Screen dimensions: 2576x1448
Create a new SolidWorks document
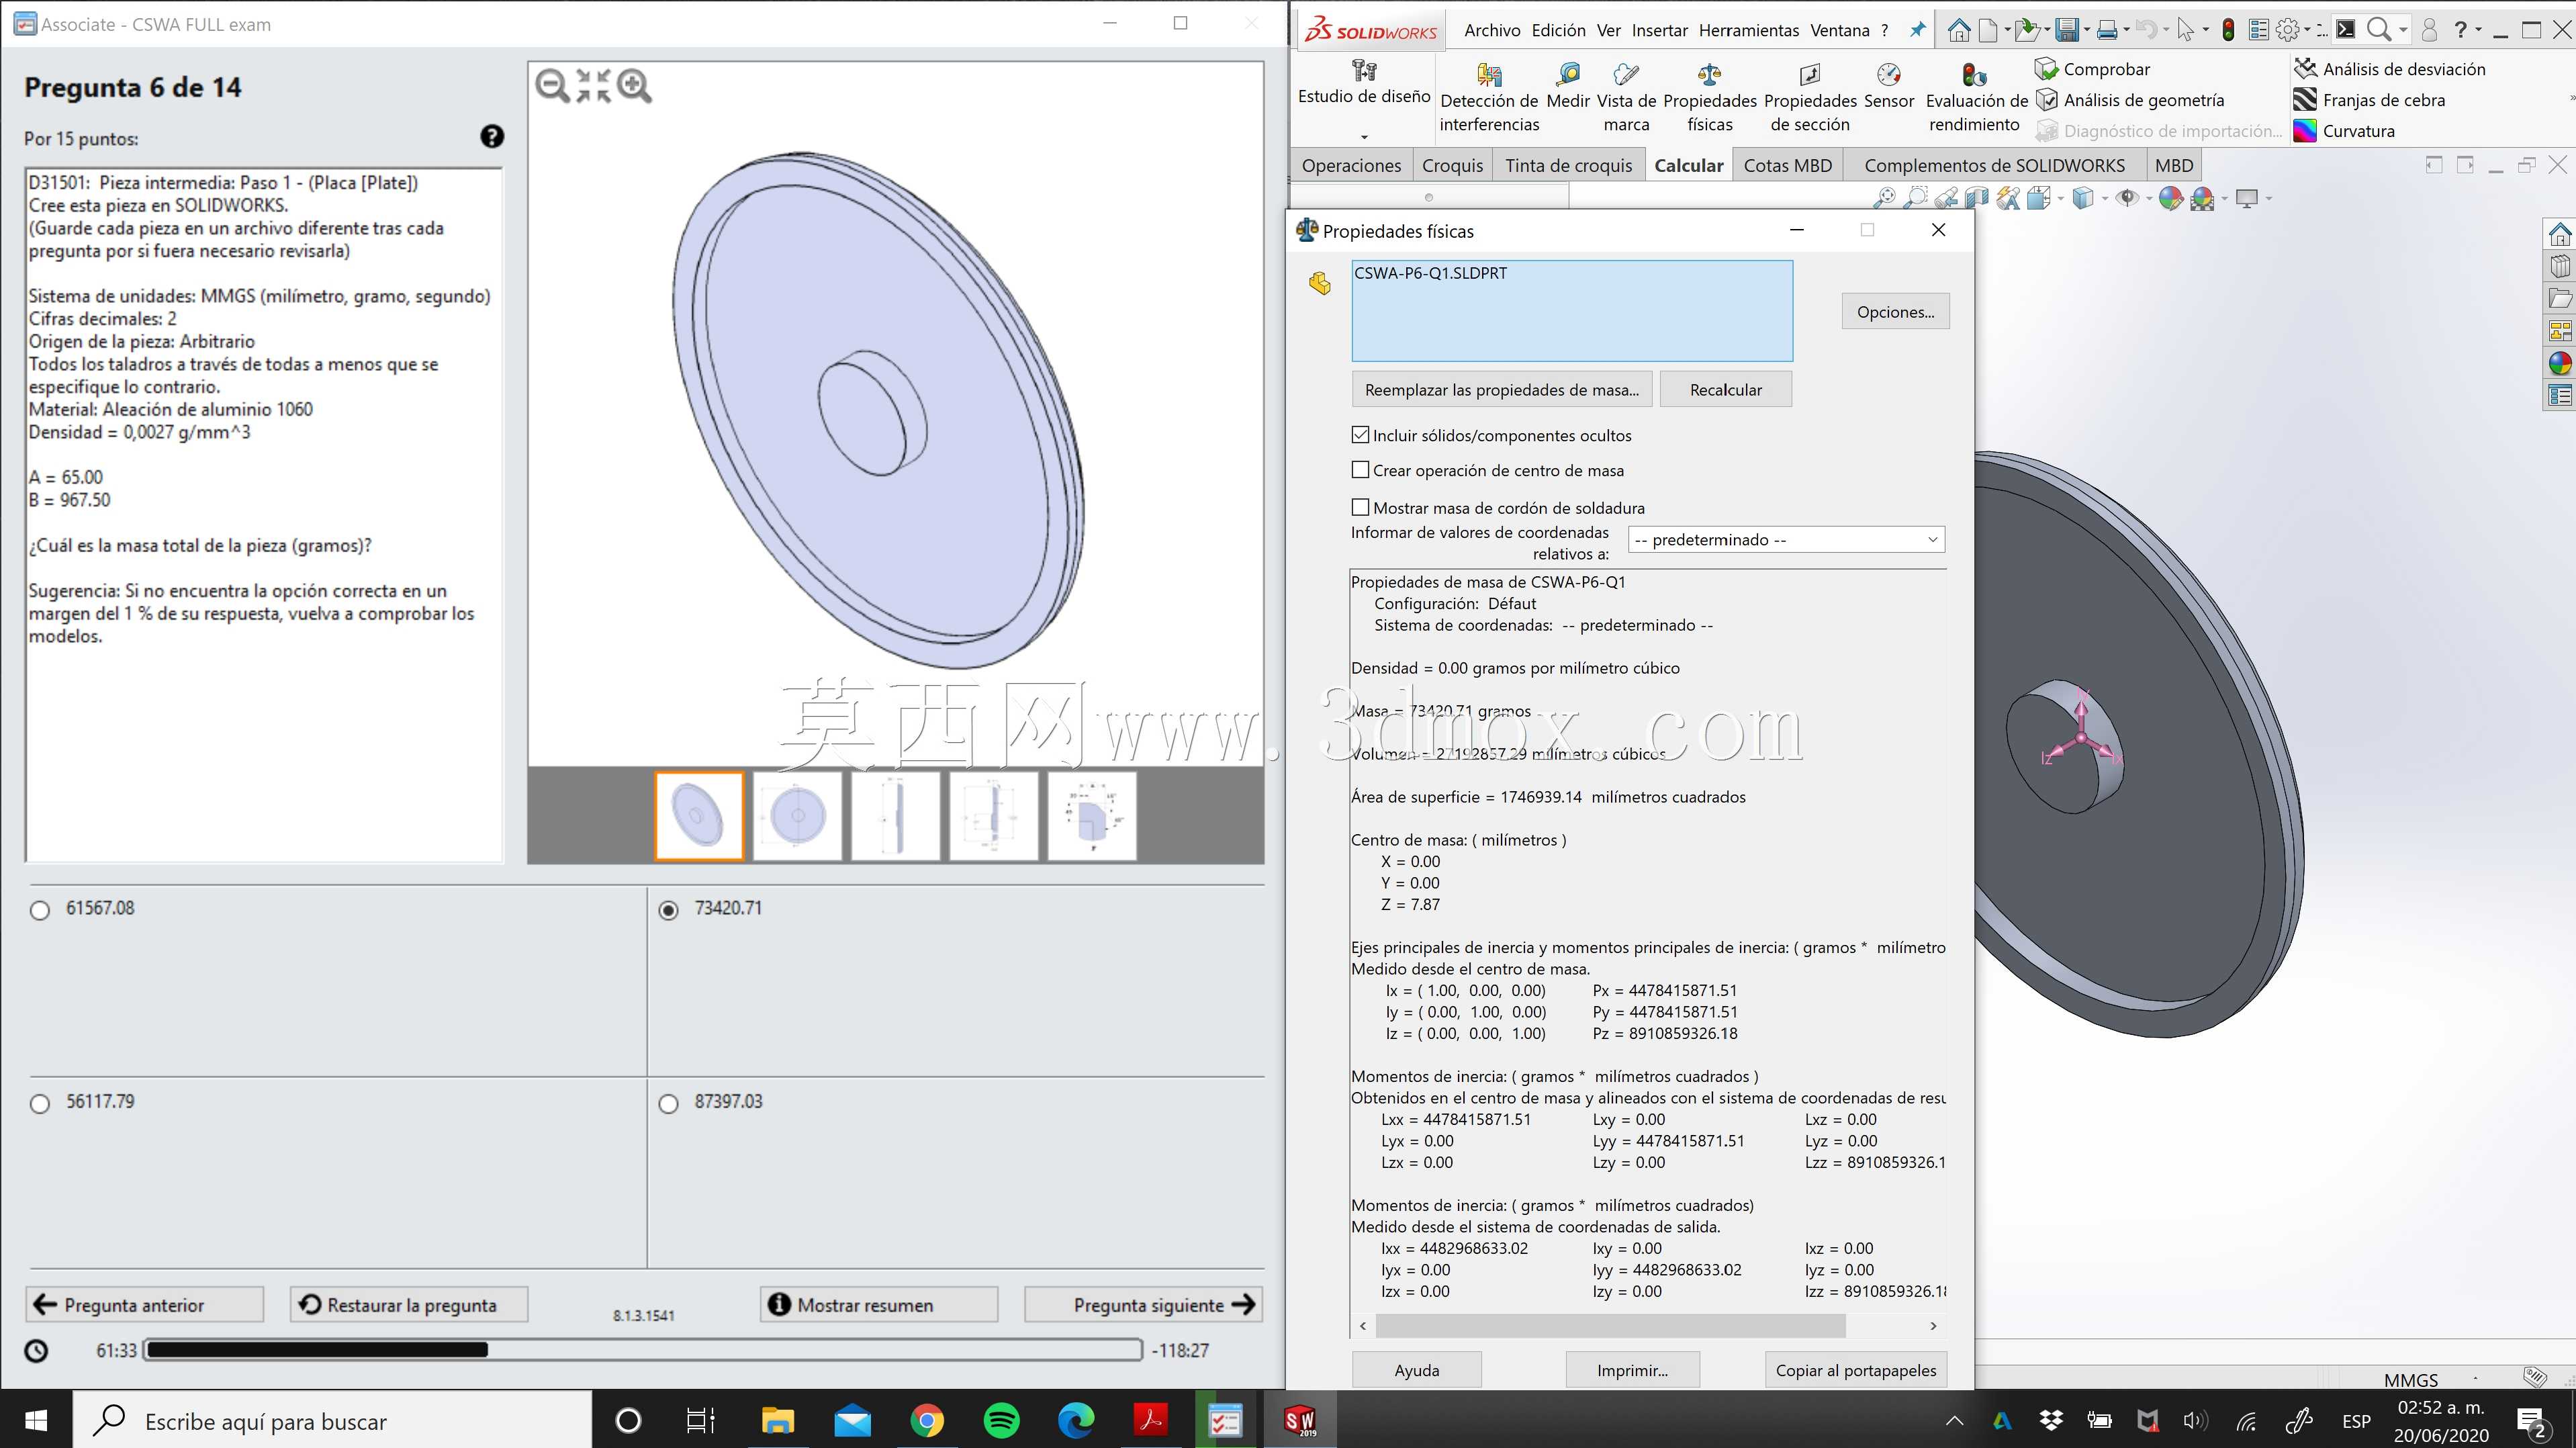point(1988,30)
